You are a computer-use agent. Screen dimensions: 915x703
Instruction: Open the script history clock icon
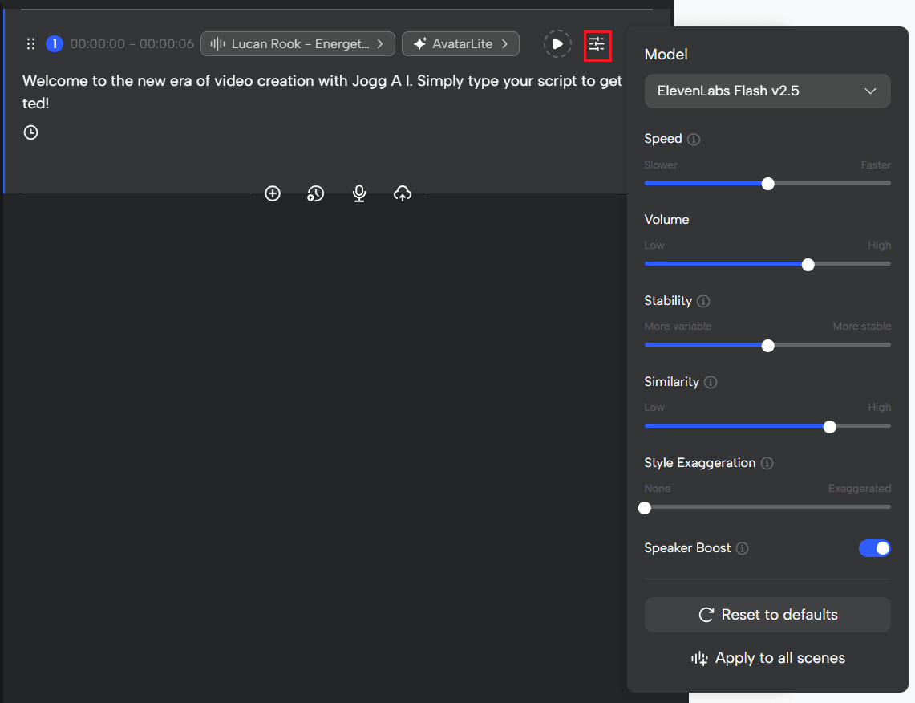click(316, 193)
